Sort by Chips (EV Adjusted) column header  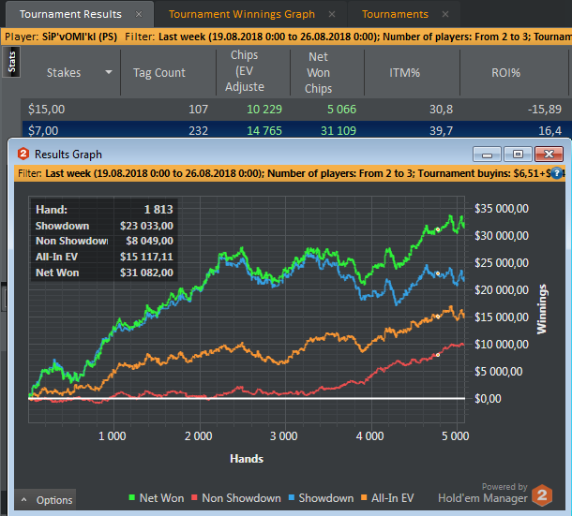[245, 71]
